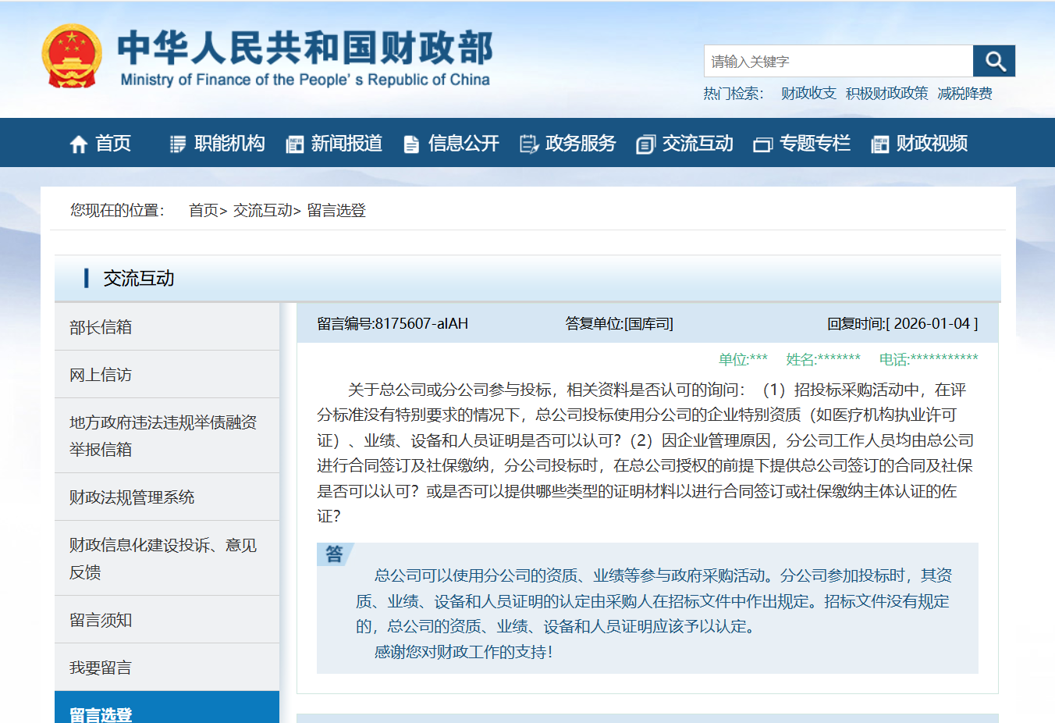Open 留言须知 in the sidebar
1055x723 pixels.
pos(167,620)
